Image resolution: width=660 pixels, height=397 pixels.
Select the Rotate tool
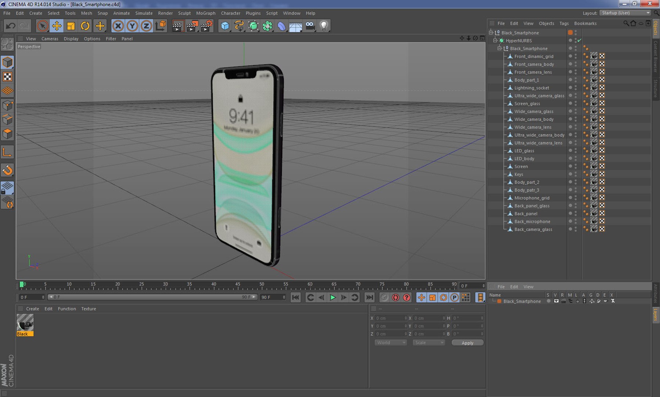point(85,26)
